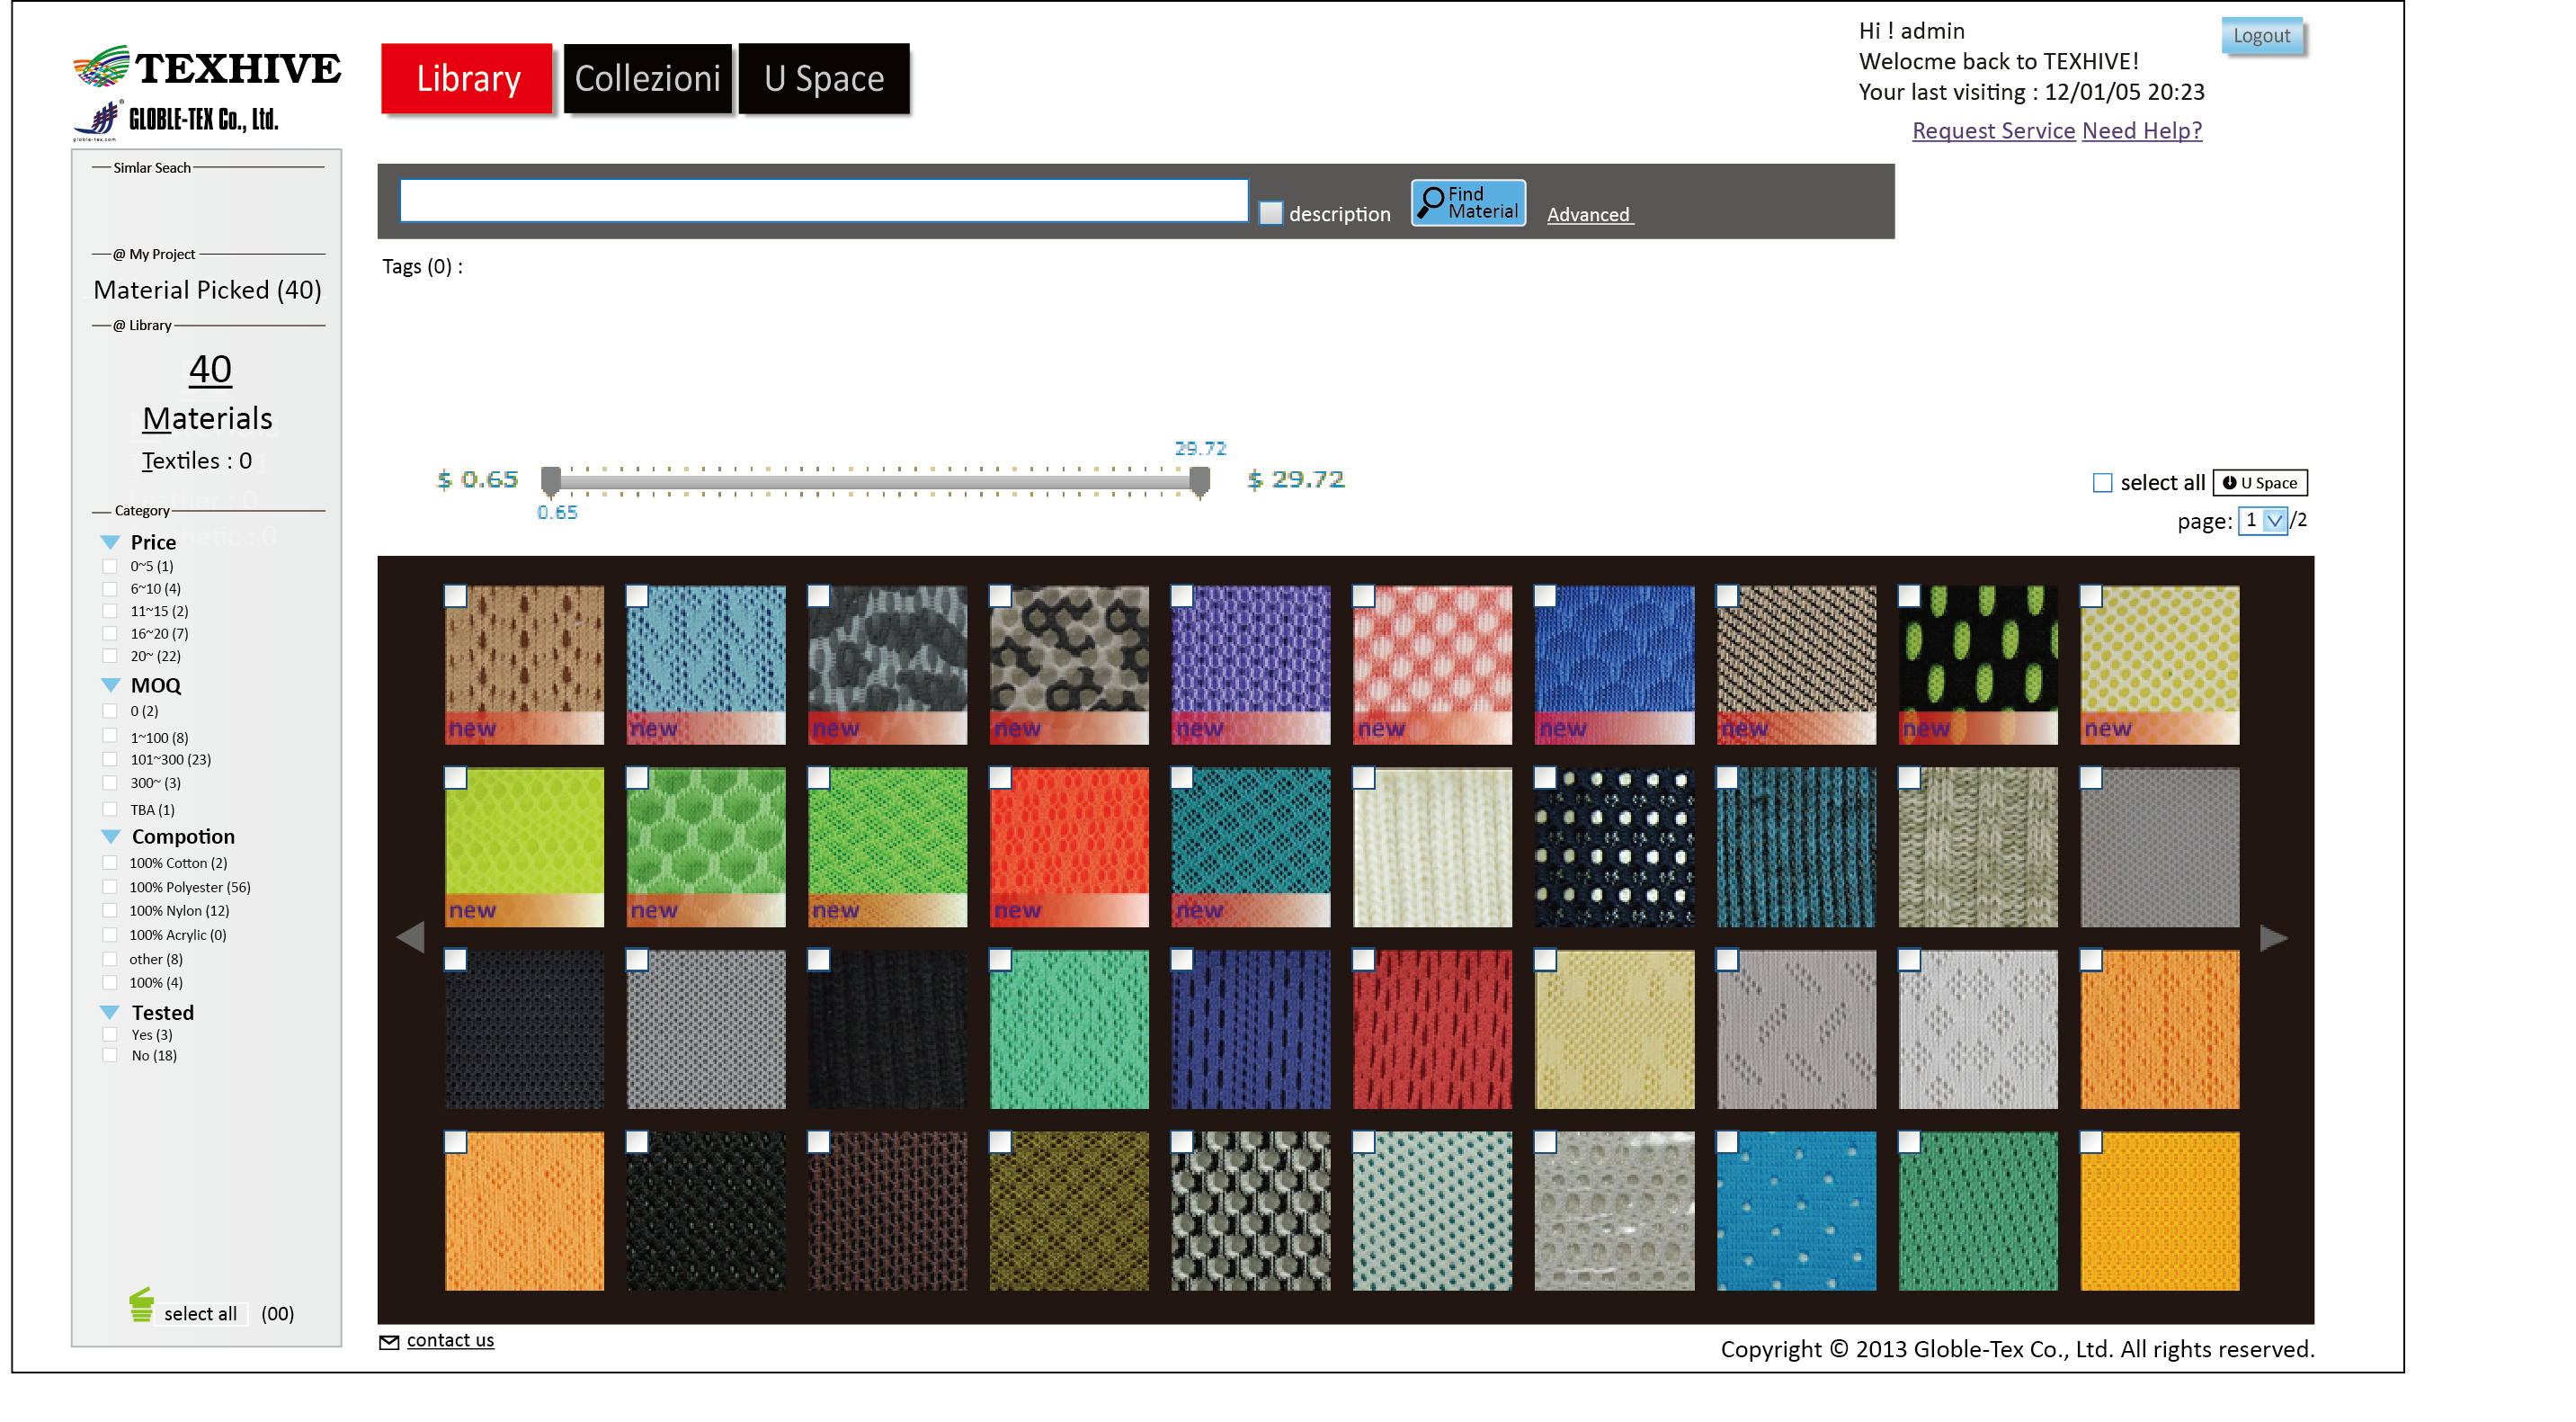Click the U Space add button
The image size is (2576, 1422).
pyautogui.click(x=2259, y=483)
